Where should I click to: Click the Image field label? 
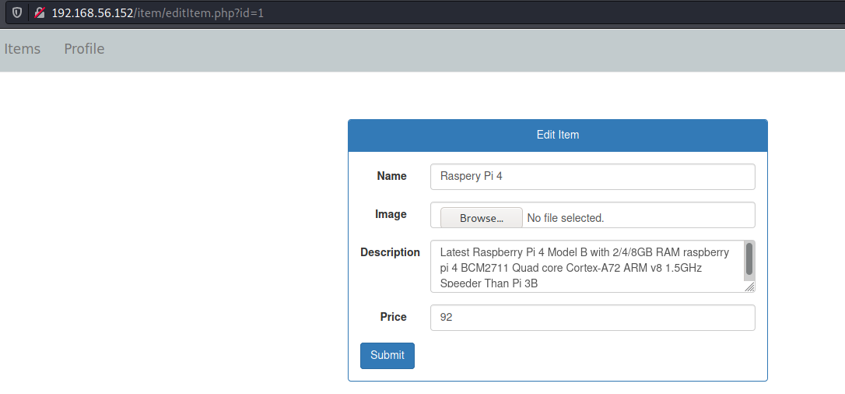[x=391, y=214]
